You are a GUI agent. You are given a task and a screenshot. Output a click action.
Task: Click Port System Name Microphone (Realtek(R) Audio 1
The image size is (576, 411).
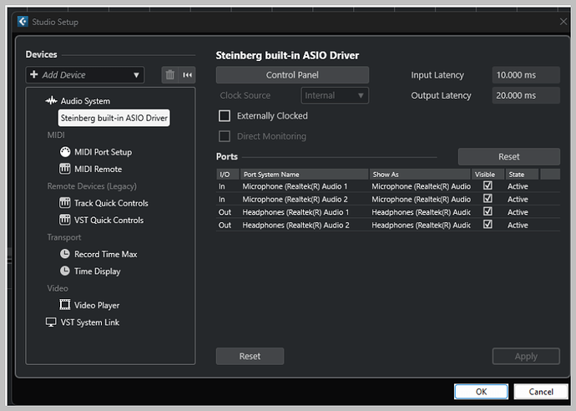tap(295, 186)
